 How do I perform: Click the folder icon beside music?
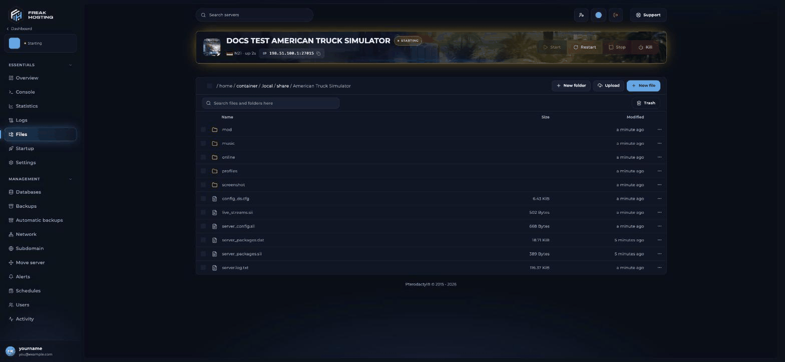(x=215, y=144)
